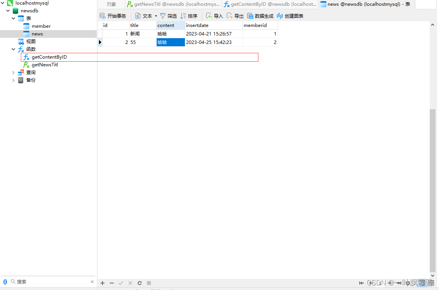439x290 pixels.
Task: Click the content column header
Action: tap(171, 25)
